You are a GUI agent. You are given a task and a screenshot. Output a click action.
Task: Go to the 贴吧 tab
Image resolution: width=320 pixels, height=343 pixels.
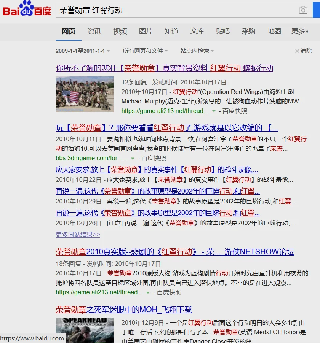tap(223, 31)
